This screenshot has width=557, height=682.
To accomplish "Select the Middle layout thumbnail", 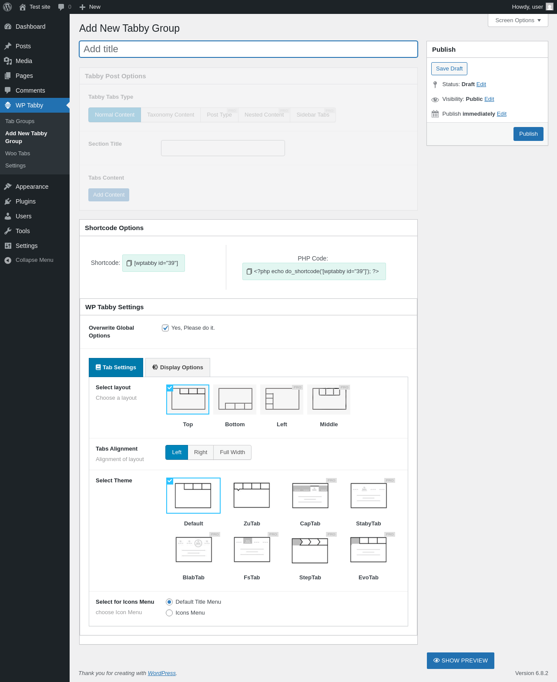I will [x=329, y=399].
